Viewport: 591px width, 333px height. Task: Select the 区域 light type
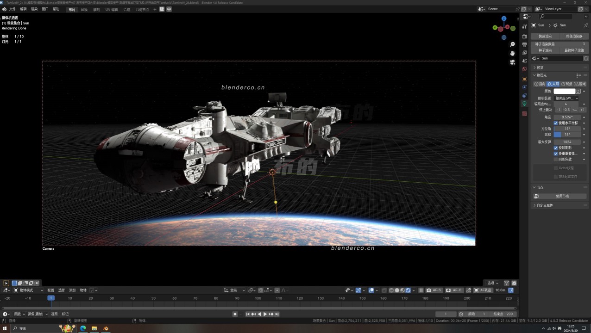tap(580, 84)
